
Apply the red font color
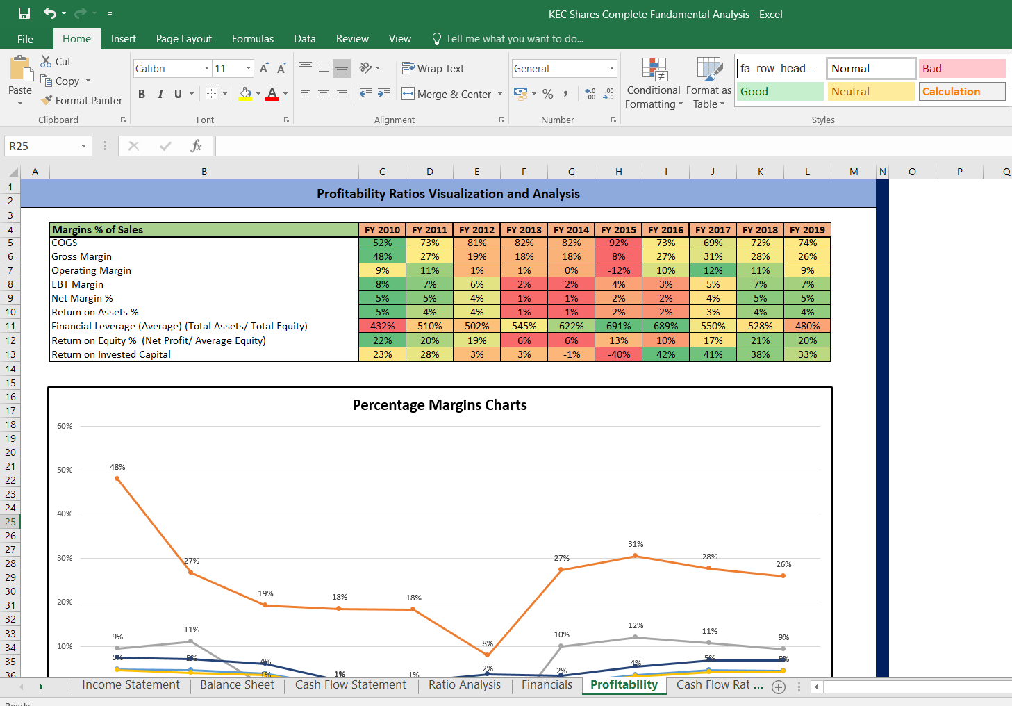coord(272,94)
